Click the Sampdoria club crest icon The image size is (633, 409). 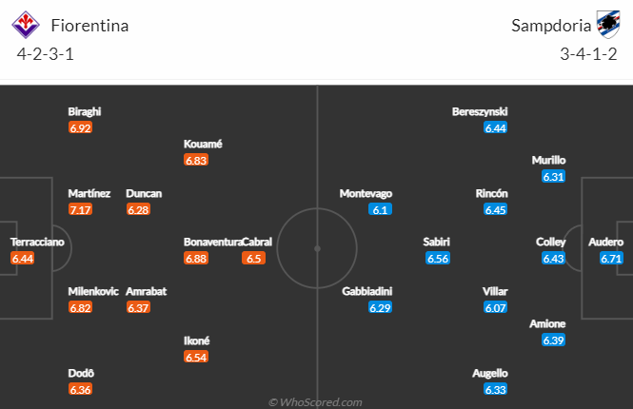pyautogui.click(x=607, y=25)
